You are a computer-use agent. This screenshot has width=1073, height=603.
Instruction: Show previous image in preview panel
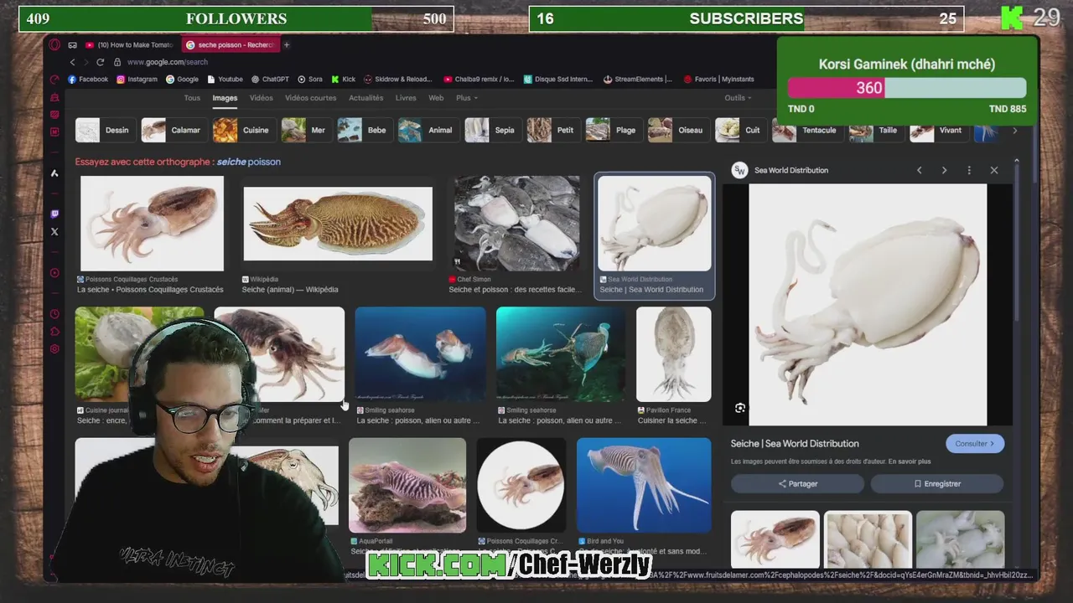(920, 170)
